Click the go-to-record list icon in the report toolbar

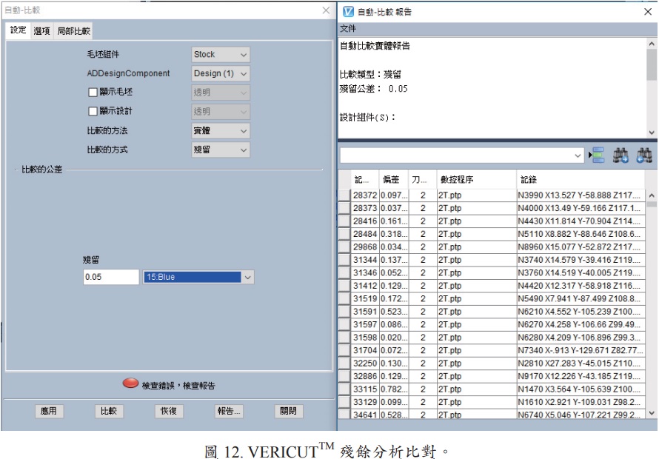[x=596, y=155]
